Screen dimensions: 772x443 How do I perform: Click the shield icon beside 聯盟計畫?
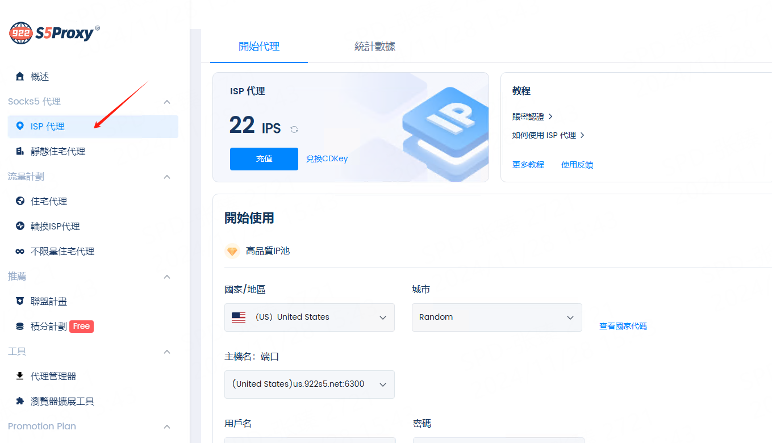[20, 302]
